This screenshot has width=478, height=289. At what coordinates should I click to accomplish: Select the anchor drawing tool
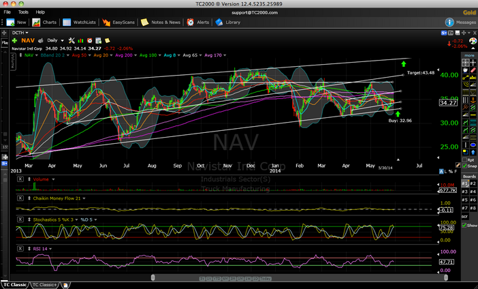pos(473,100)
